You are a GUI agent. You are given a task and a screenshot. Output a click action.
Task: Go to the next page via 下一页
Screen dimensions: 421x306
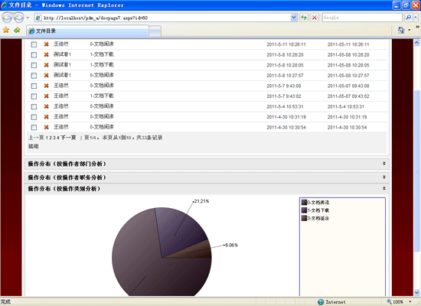68,138
